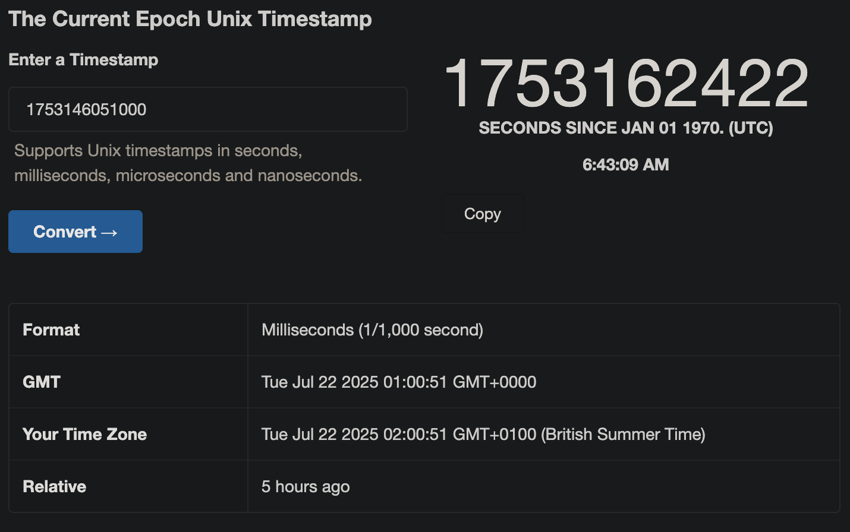Click 'The Current Epoch Unix Timestamp' heading

[190, 19]
